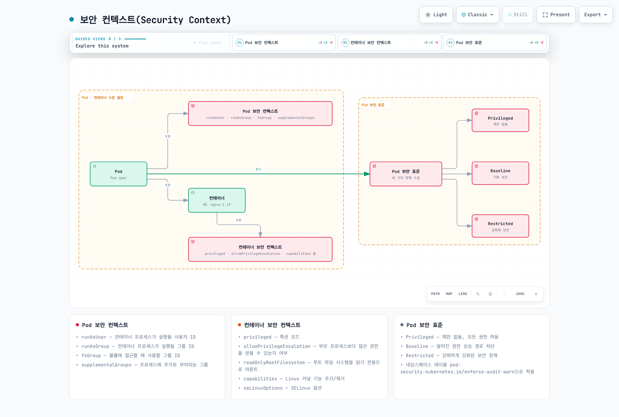Image resolution: width=619 pixels, height=417 pixels.
Task: Open the help question-mark icon
Action: 490,294
